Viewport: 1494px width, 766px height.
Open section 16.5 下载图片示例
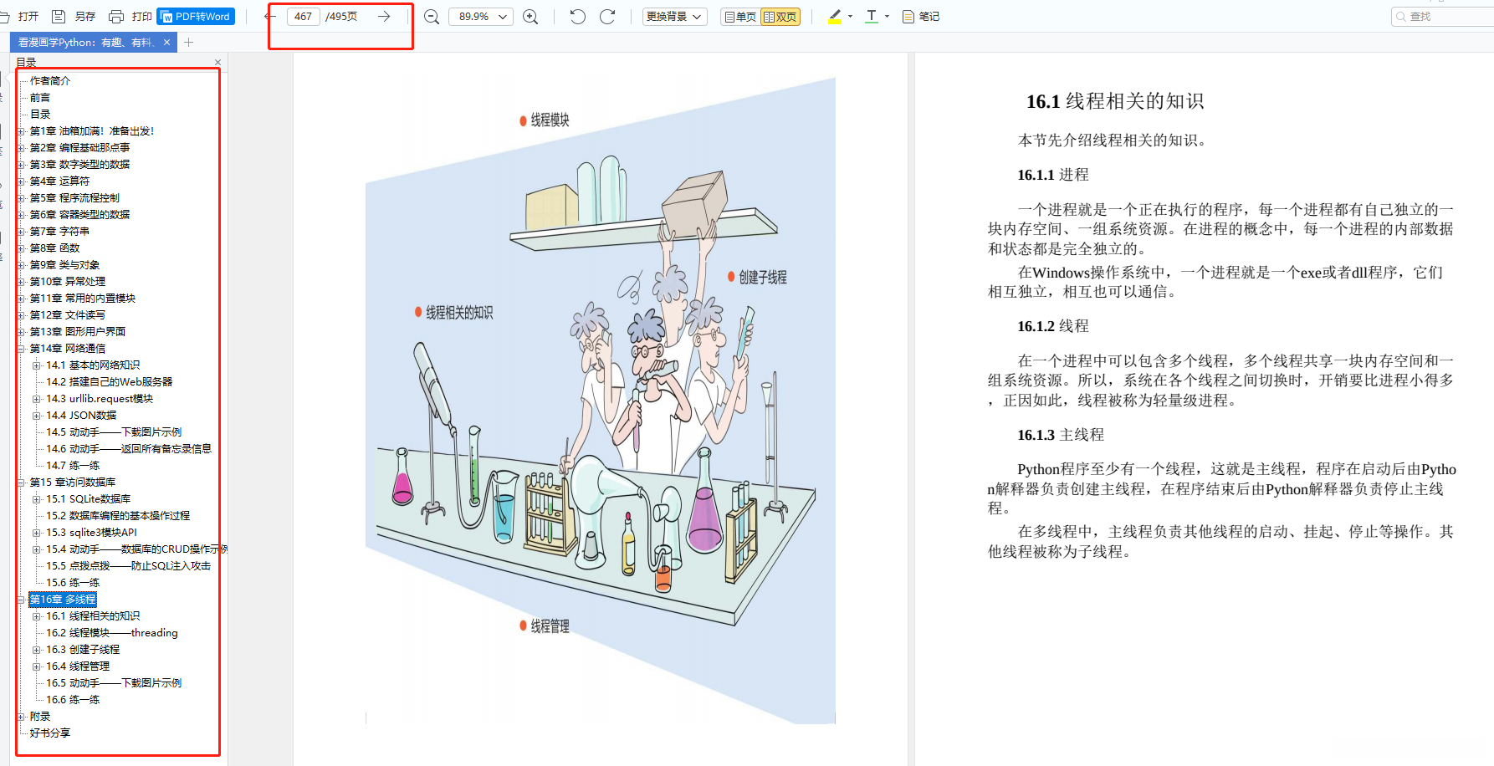(x=114, y=683)
